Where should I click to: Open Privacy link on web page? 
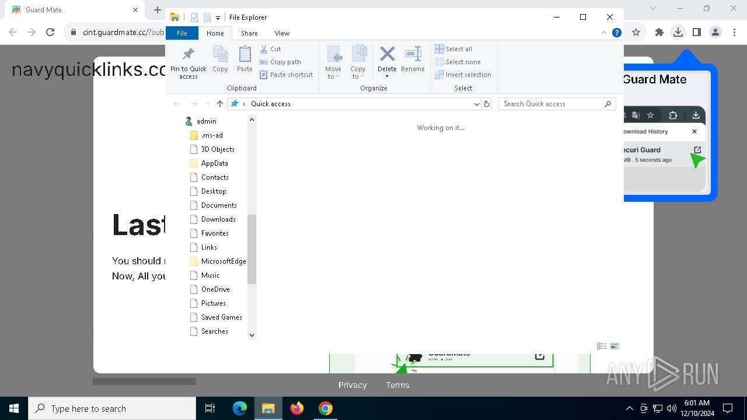352,385
